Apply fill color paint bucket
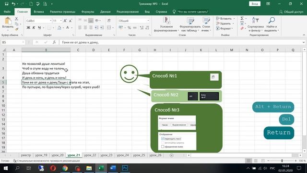 tap(59, 28)
